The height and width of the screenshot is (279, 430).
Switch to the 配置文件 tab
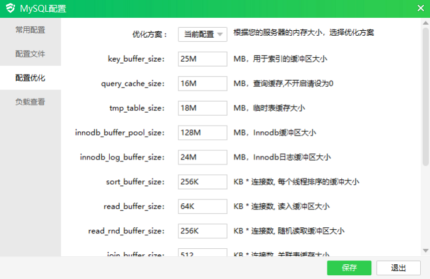tap(30, 54)
